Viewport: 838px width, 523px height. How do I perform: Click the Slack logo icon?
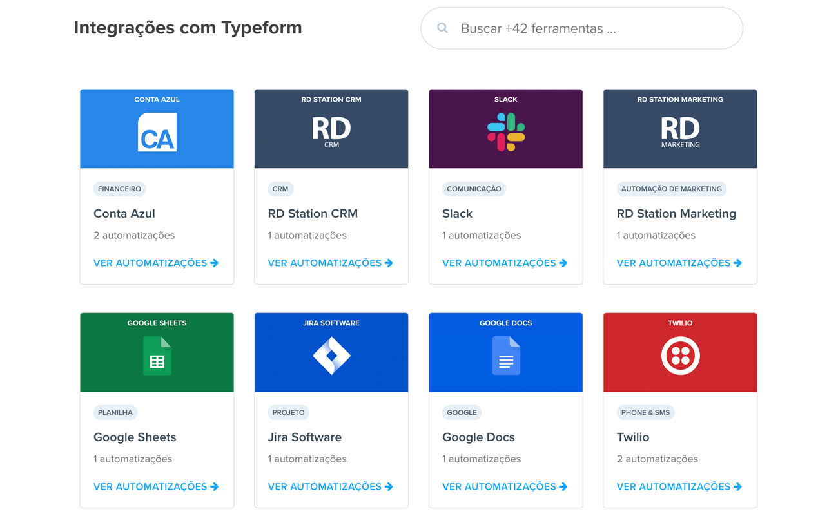506,132
